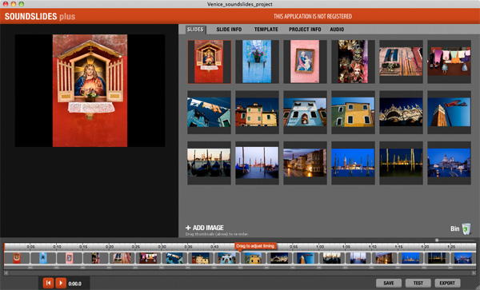Select the hanging laundry on red wall thumbnail
Viewport: 480px width, 290px height.
(x=449, y=62)
